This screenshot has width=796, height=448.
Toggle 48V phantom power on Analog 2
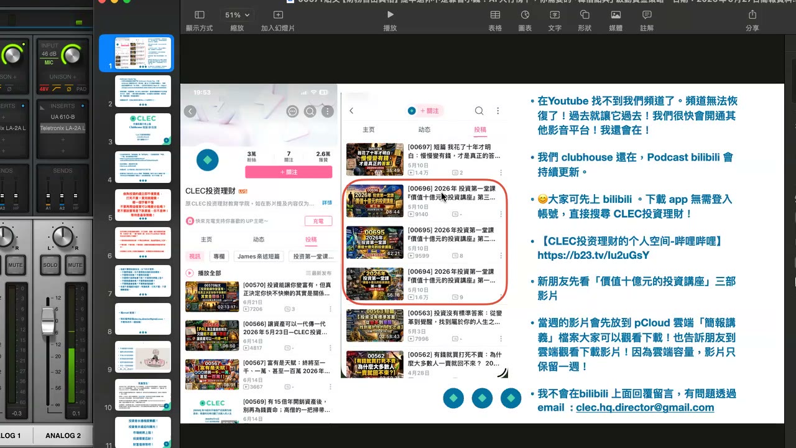(x=44, y=89)
